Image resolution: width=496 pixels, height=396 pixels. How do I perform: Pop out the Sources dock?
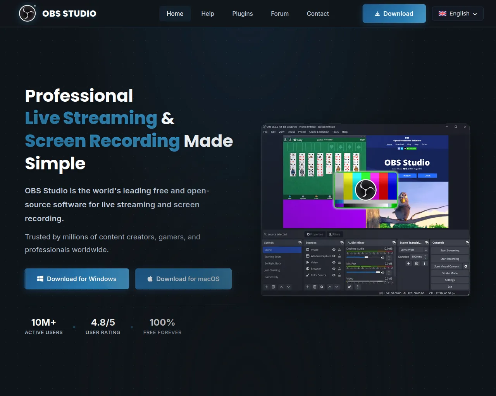(342, 242)
